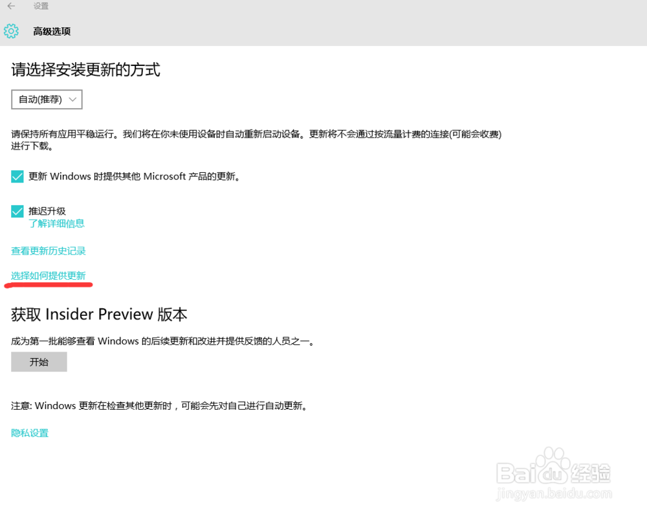Click the settings gear icon

coord(11,31)
